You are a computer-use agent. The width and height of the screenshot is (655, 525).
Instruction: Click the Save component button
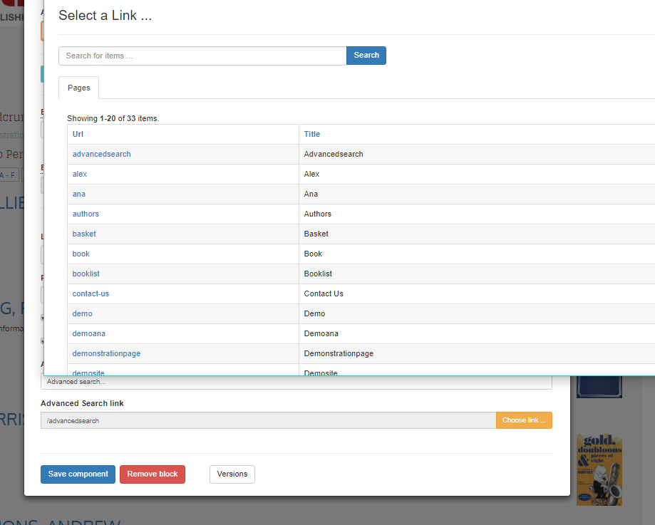tap(78, 474)
